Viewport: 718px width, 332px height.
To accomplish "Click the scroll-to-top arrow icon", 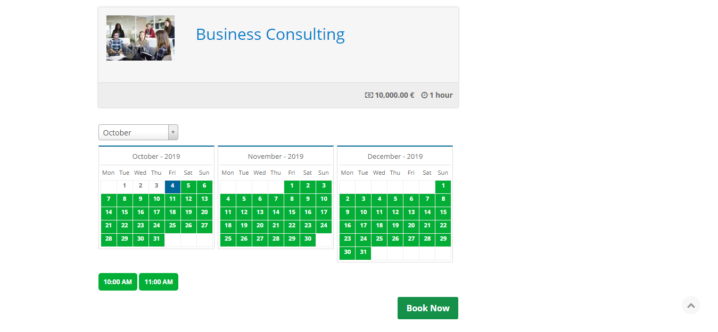I will [x=691, y=305].
